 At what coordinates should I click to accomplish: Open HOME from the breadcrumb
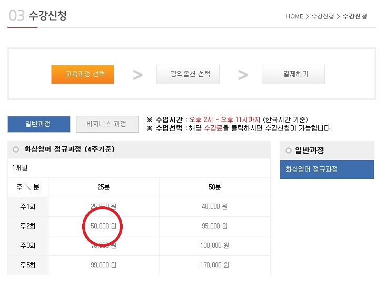[294, 16]
